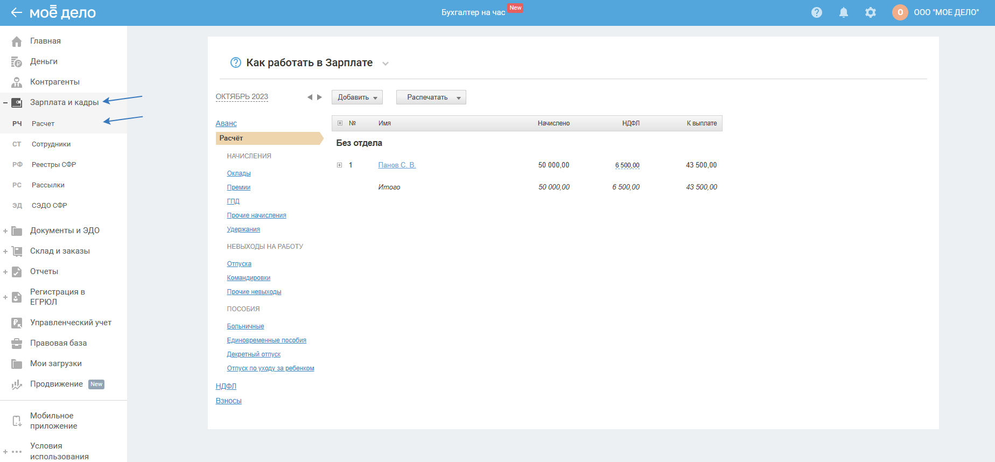Open help question mark icon in header
This screenshot has width=995, height=462.
(x=816, y=12)
